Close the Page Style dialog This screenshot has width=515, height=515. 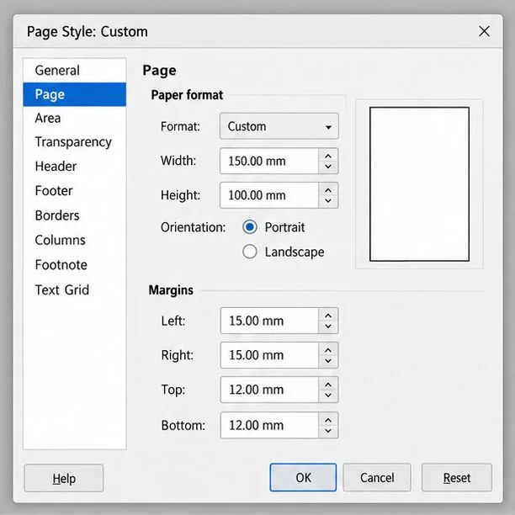click(x=484, y=31)
